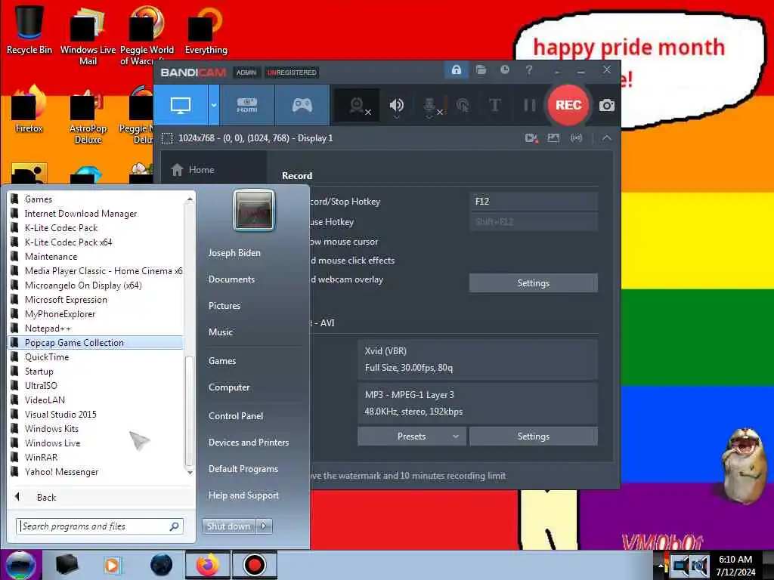
Task: Click the record region rectangle icon
Action: [x=167, y=138]
